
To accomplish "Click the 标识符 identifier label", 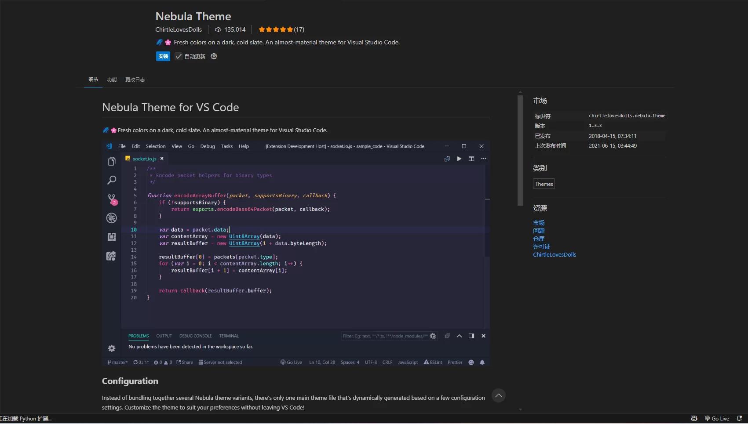I will point(543,116).
